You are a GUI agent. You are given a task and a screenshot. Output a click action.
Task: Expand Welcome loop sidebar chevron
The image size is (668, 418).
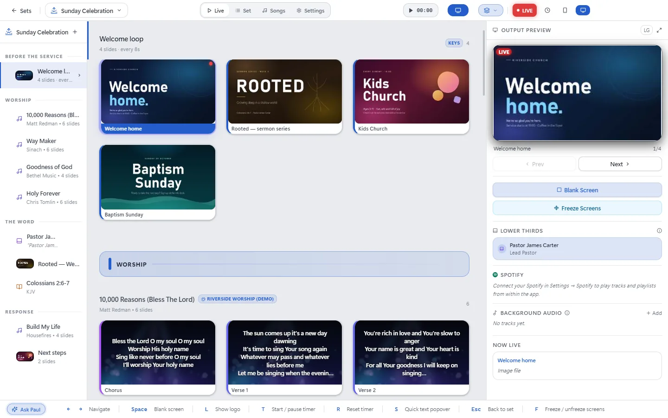(79, 75)
